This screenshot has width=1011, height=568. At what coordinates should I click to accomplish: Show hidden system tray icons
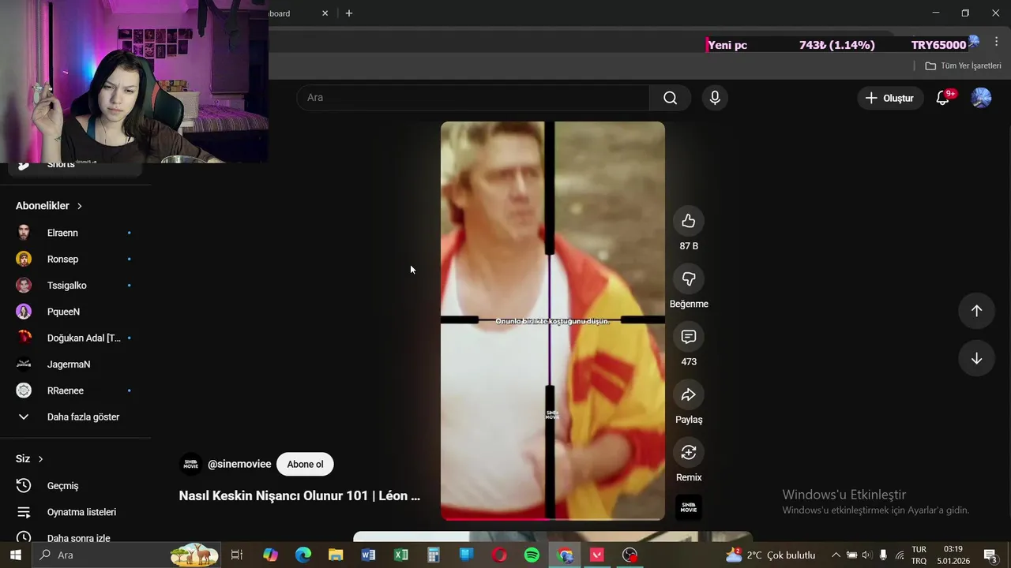pos(836,555)
